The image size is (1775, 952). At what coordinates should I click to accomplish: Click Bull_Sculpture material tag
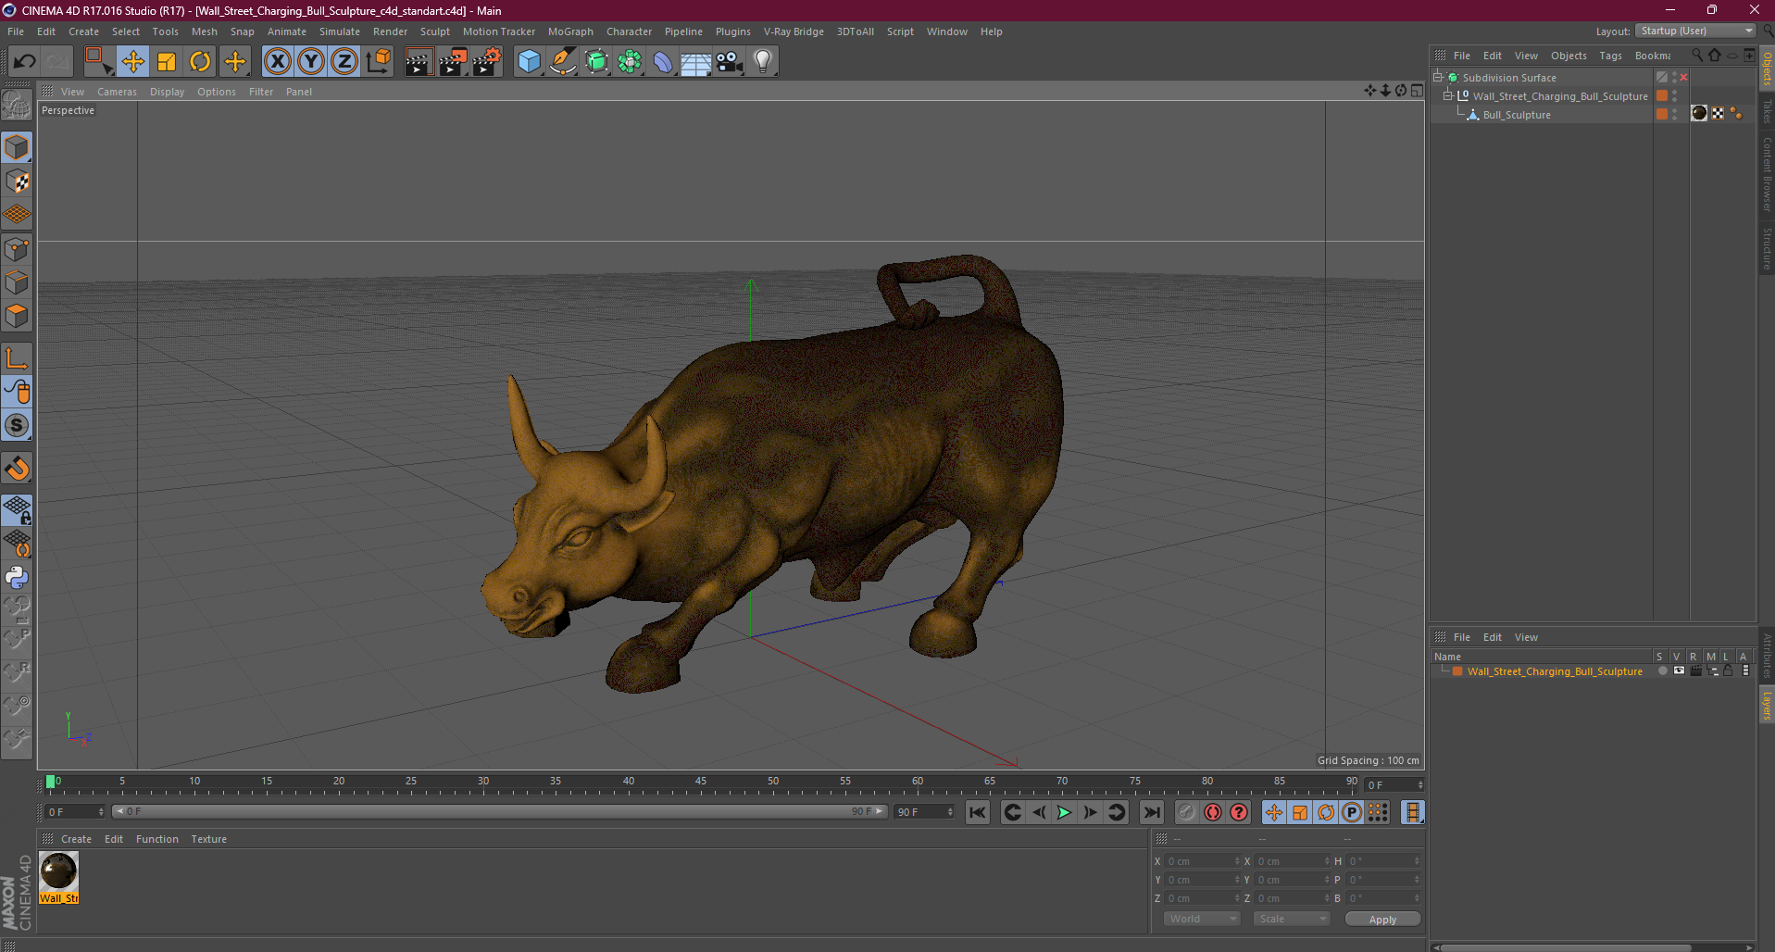tap(1699, 113)
